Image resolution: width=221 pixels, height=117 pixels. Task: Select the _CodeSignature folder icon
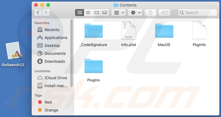click(94, 31)
